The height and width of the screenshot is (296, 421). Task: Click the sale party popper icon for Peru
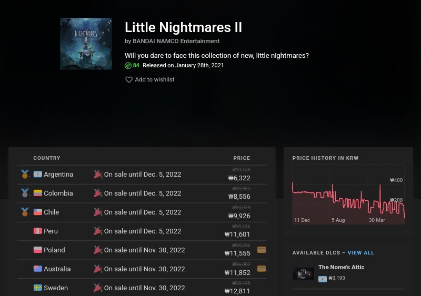[97, 231]
